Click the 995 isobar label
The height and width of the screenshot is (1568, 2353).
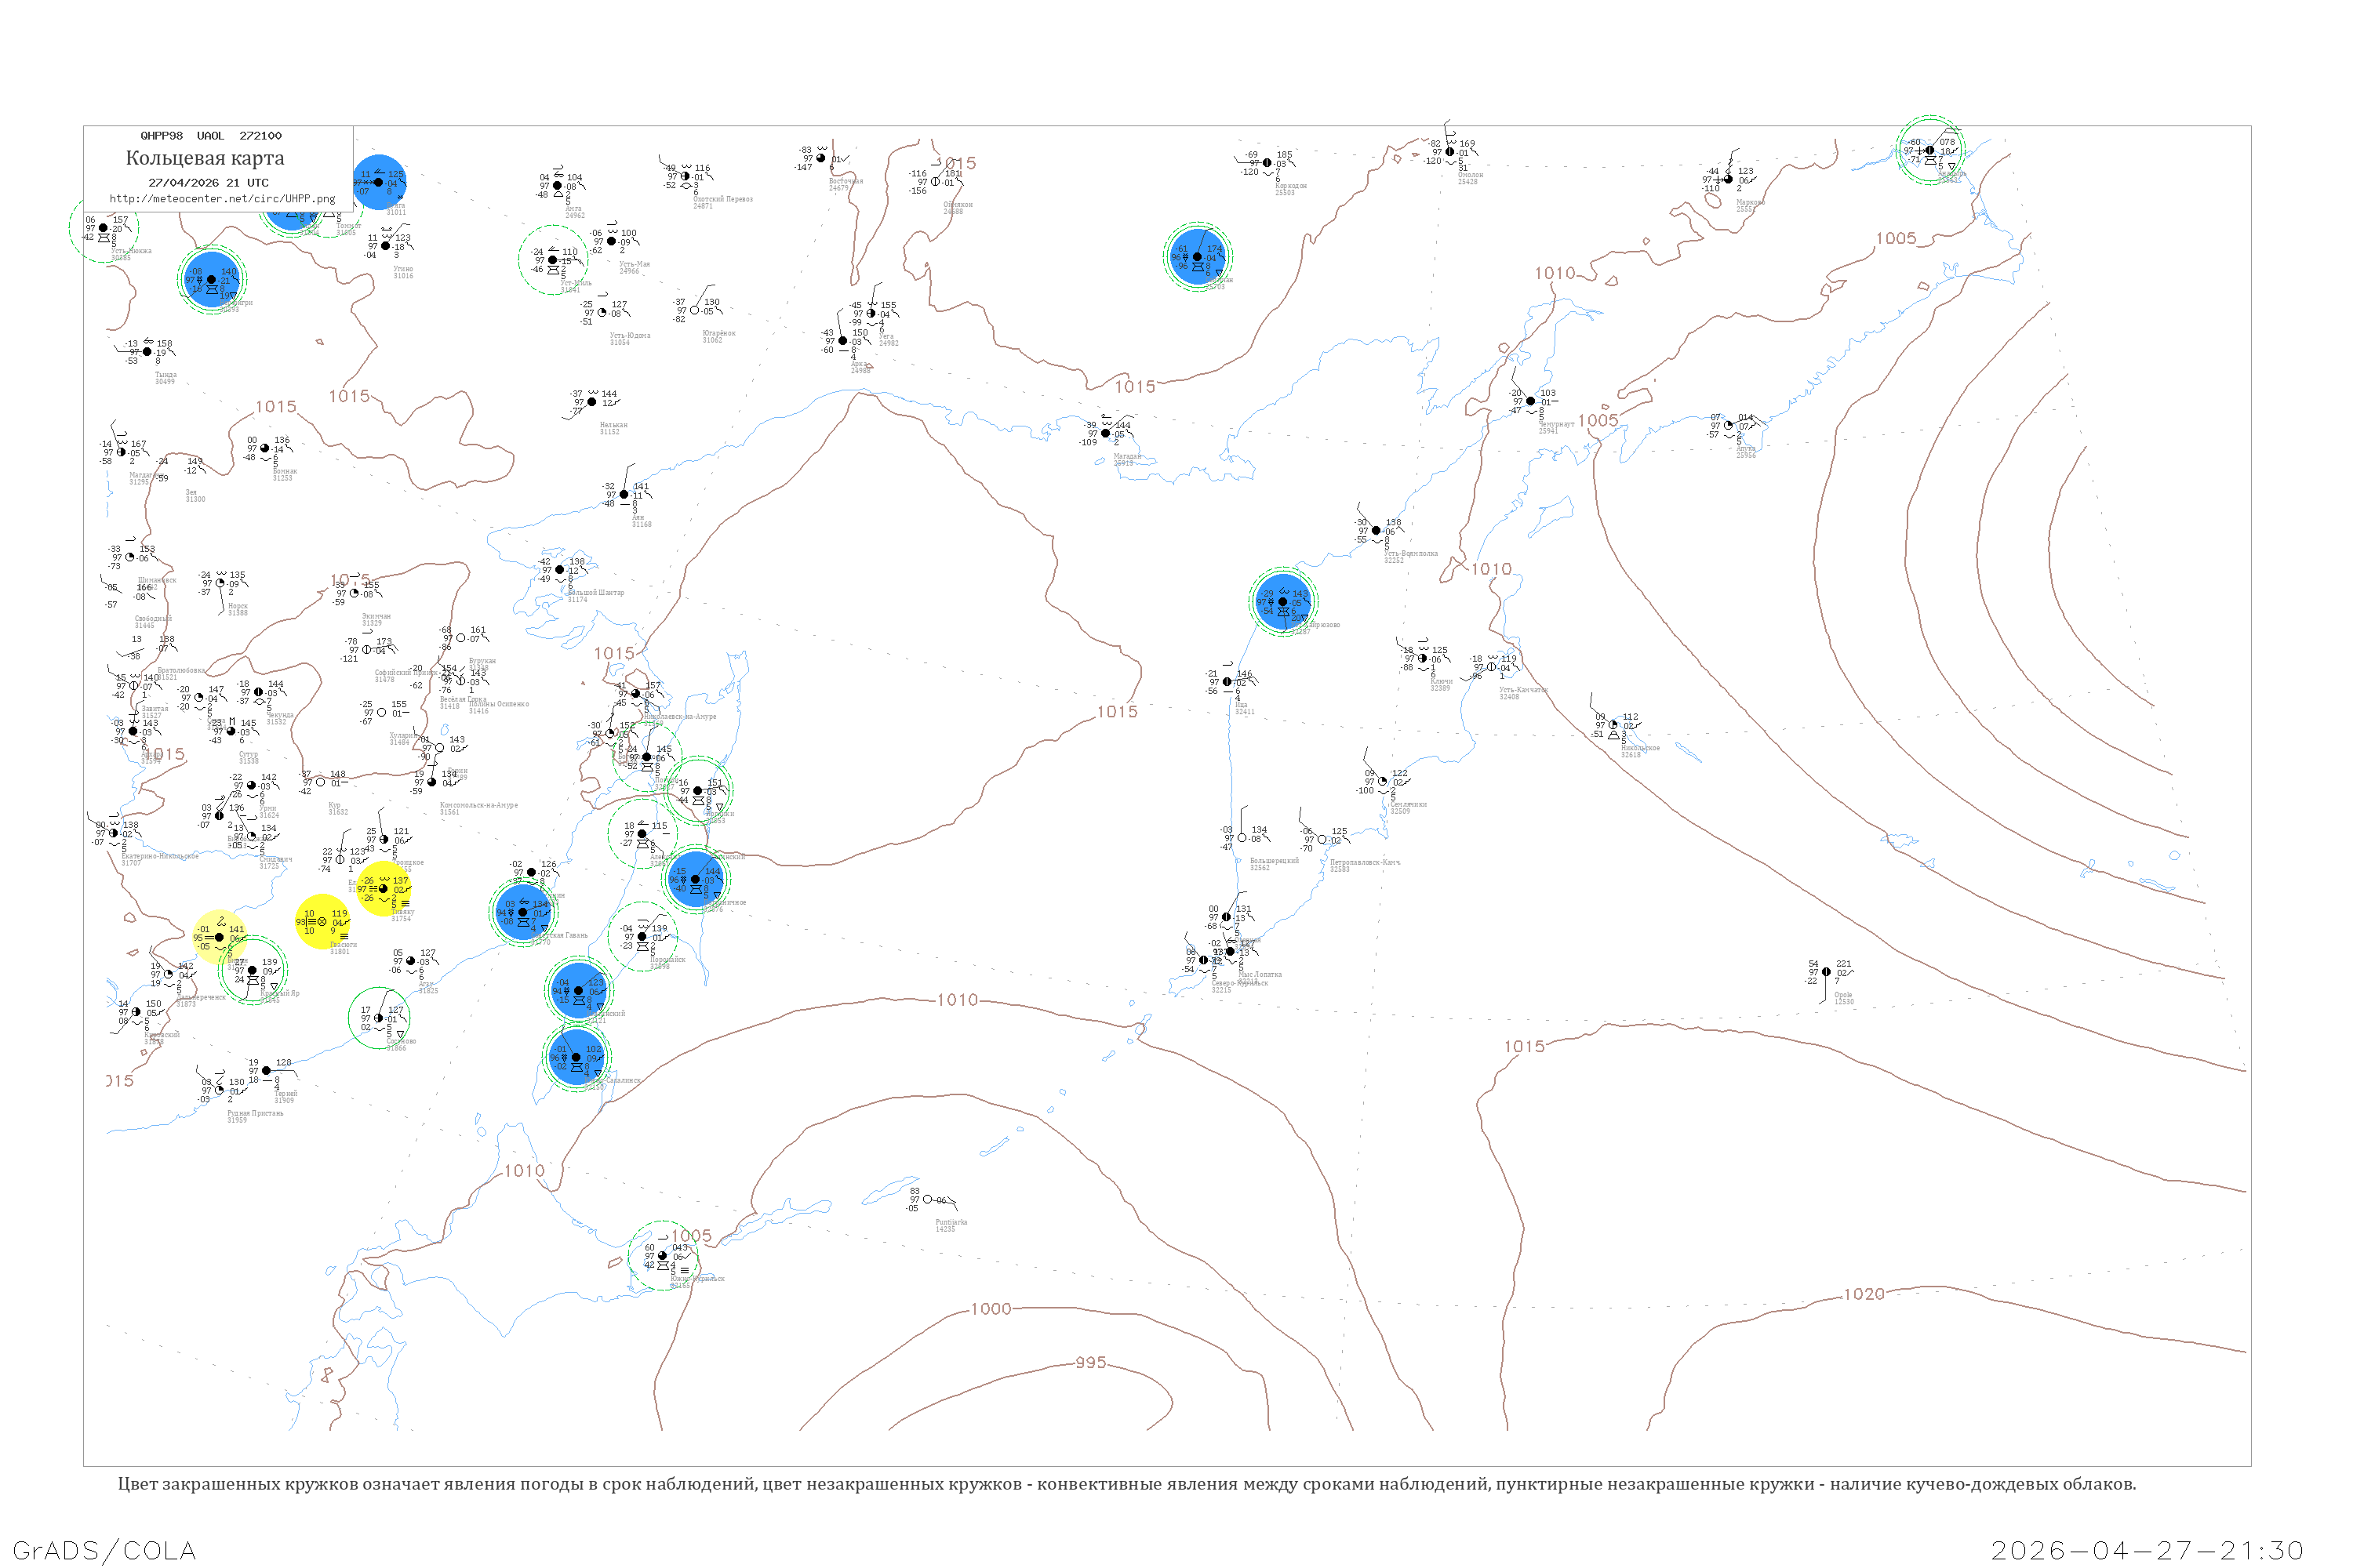click(1090, 1362)
